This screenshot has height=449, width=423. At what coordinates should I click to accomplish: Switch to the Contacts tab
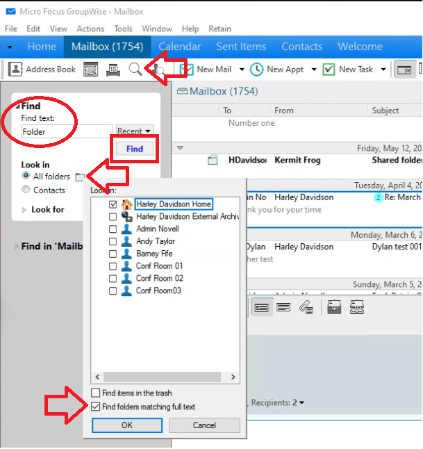(302, 47)
